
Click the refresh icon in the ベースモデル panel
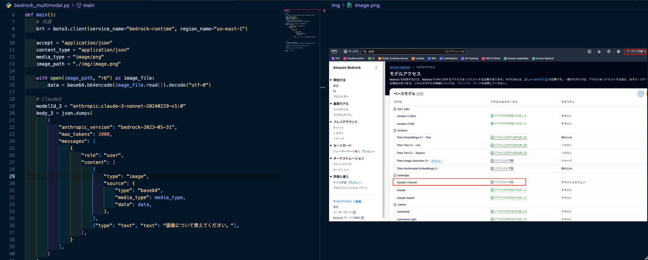pos(641,94)
